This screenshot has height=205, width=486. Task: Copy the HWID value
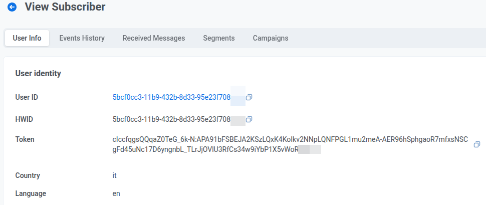(249, 119)
